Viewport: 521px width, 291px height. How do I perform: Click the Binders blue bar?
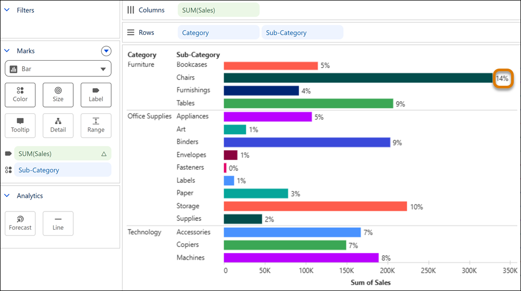pyautogui.click(x=307, y=142)
